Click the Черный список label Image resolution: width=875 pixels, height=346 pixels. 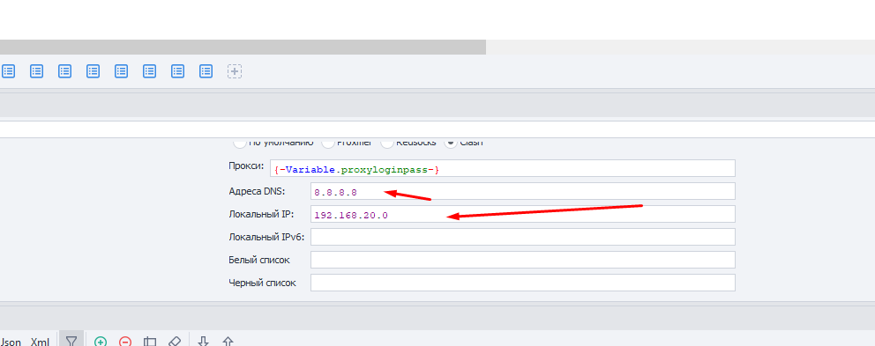262,283
